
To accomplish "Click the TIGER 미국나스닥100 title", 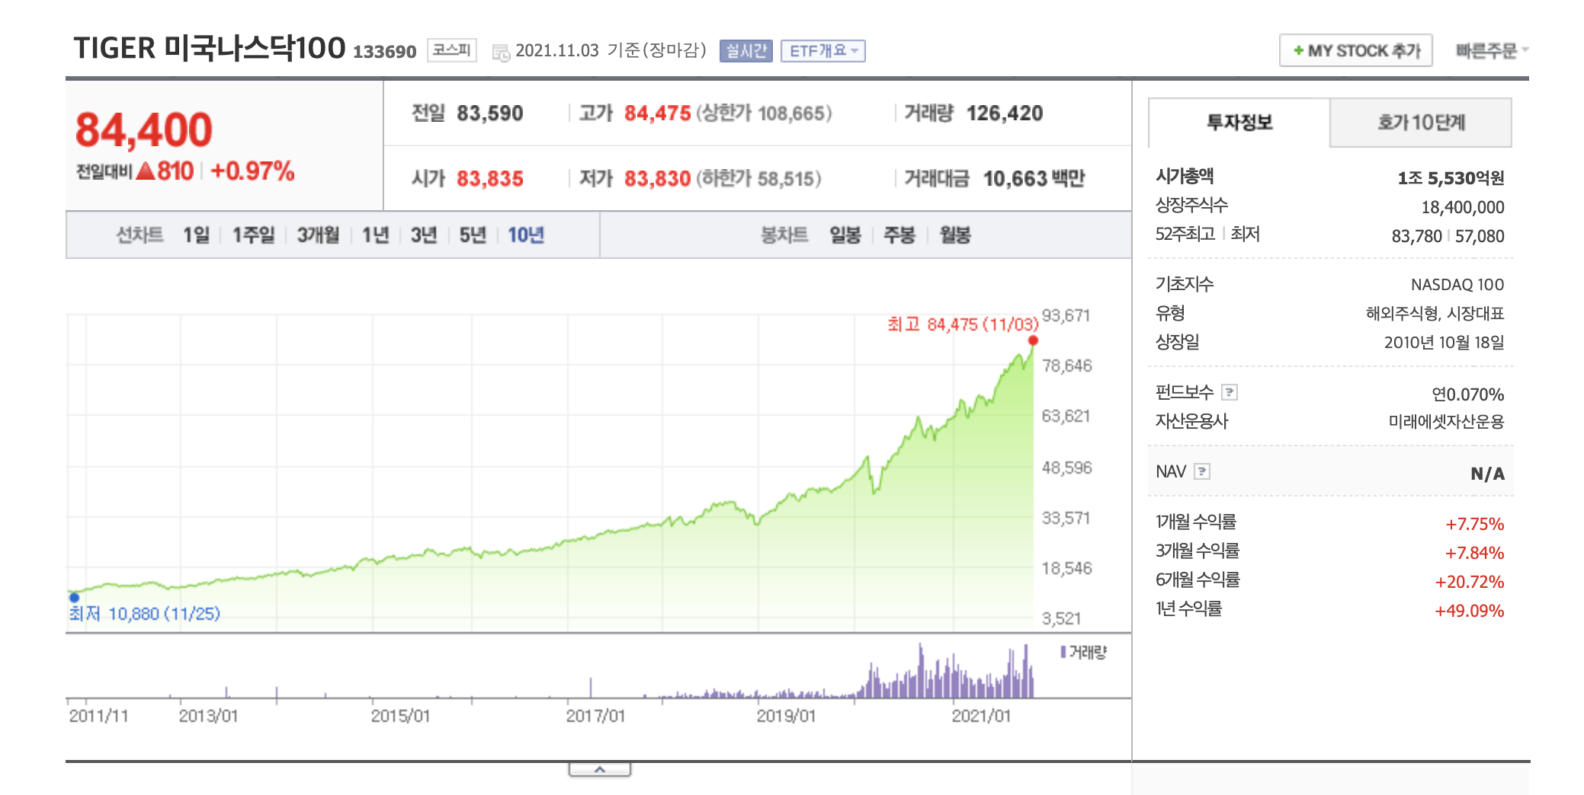I will [210, 48].
